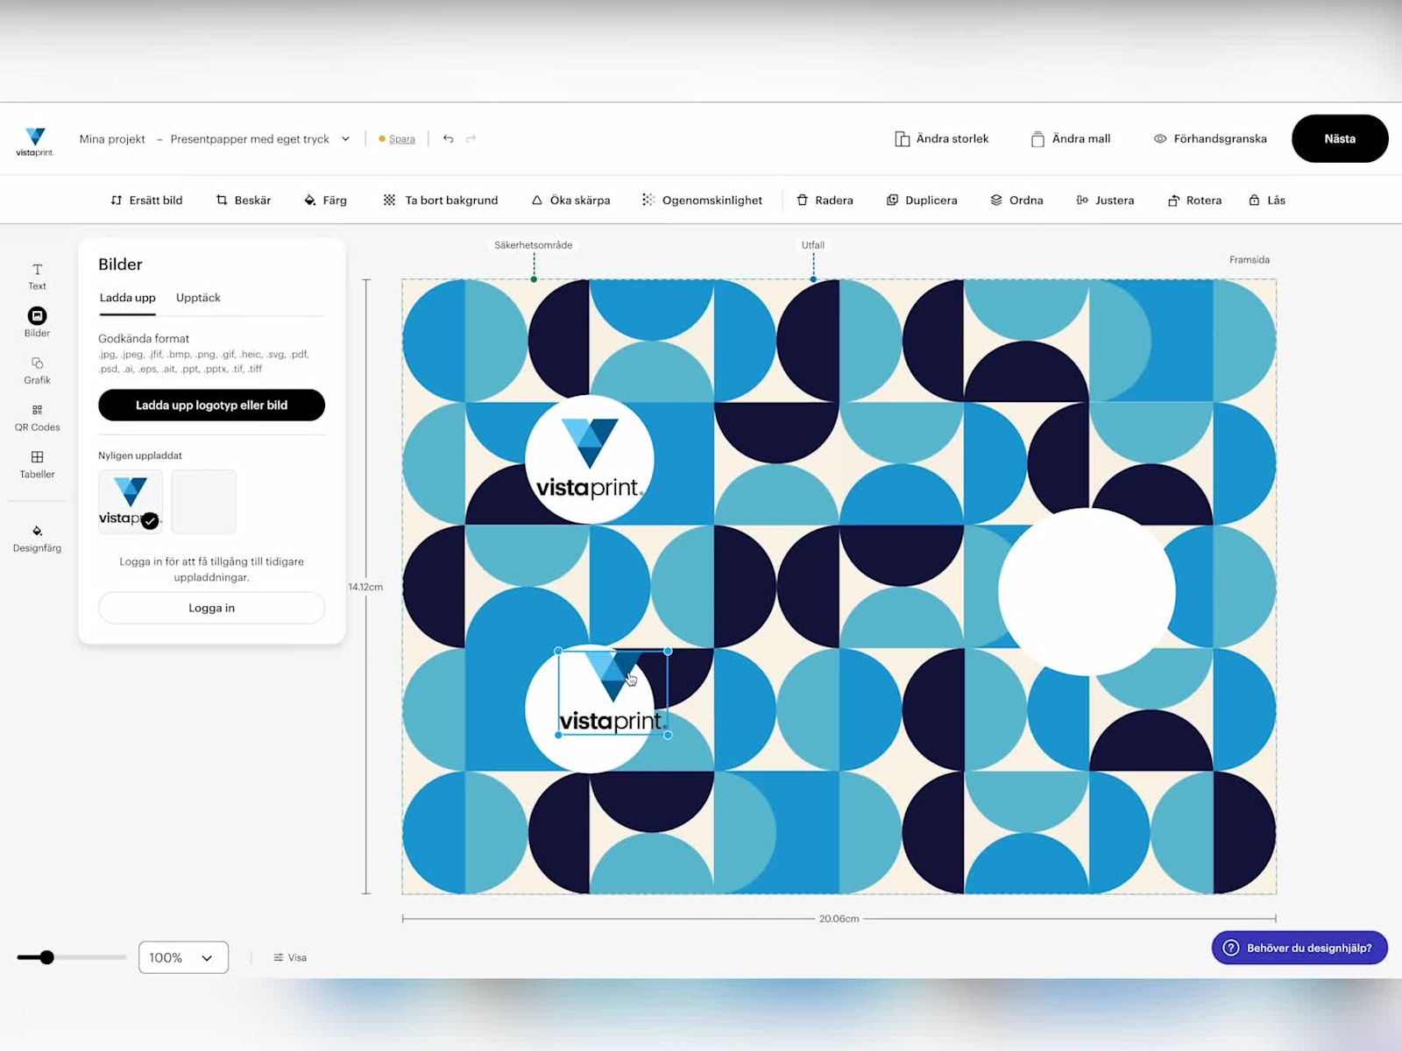Image resolution: width=1402 pixels, height=1051 pixels.
Task: Click the empty upload placeholder thumbnail
Action: tap(203, 501)
